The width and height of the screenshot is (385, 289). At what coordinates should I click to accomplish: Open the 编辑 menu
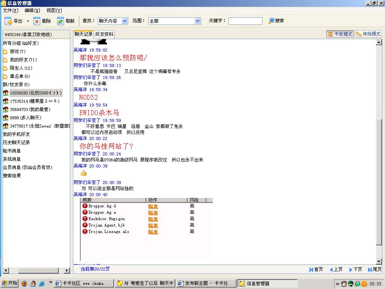tap(32, 10)
